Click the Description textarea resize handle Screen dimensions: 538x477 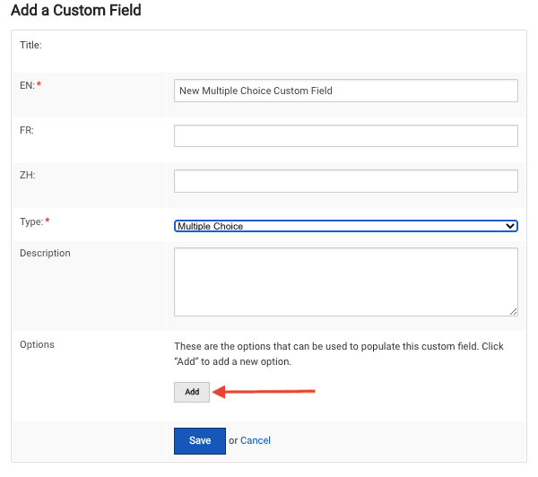pyautogui.click(x=514, y=311)
